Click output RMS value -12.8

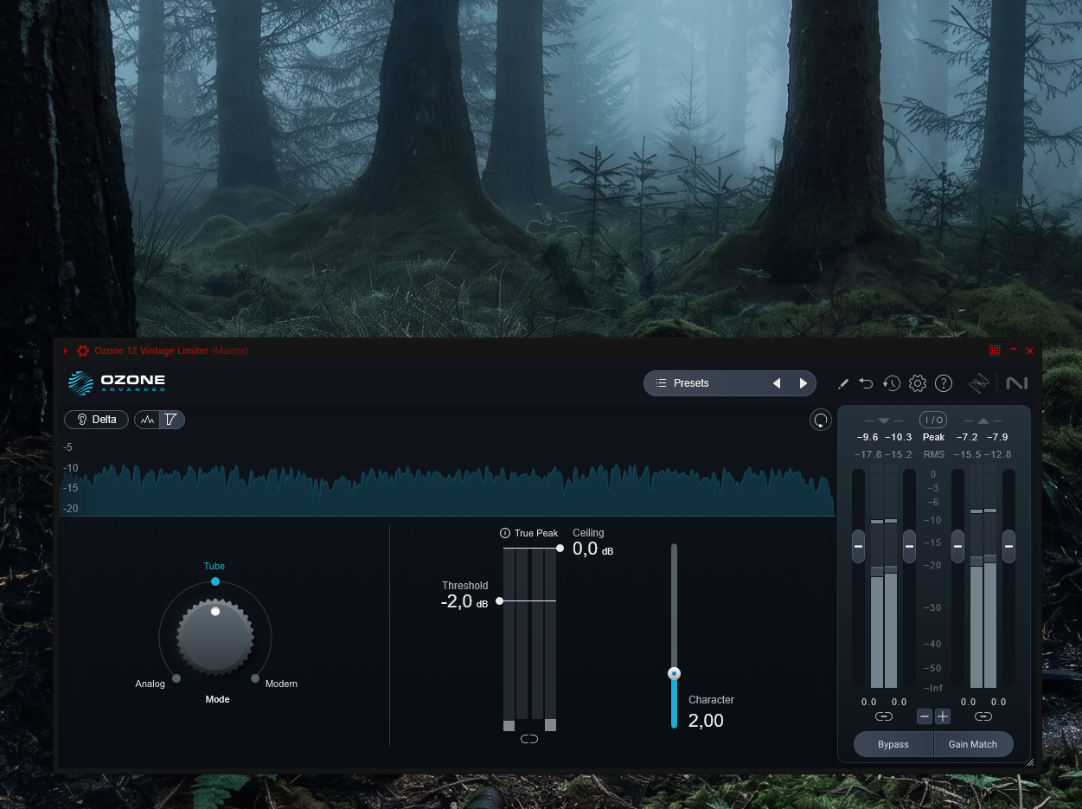pyautogui.click(x=998, y=454)
